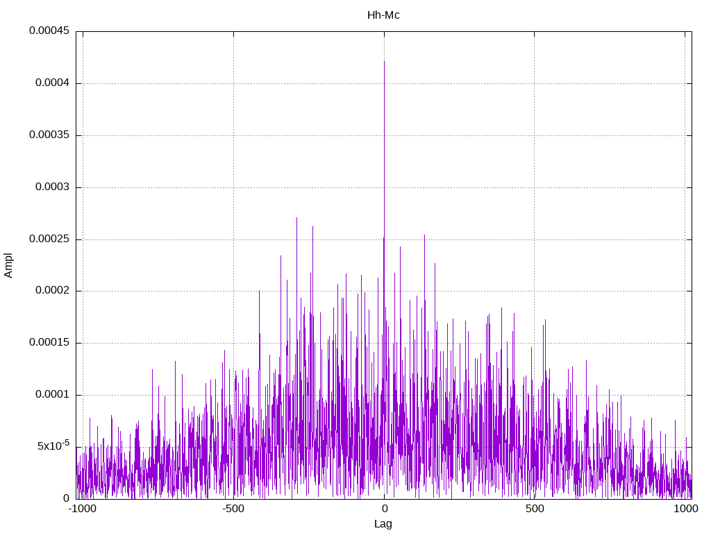The height and width of the screenshot is (533, 711).
Task: Click the 0.00045 y-axis tick label
Action: click(49, 31)
